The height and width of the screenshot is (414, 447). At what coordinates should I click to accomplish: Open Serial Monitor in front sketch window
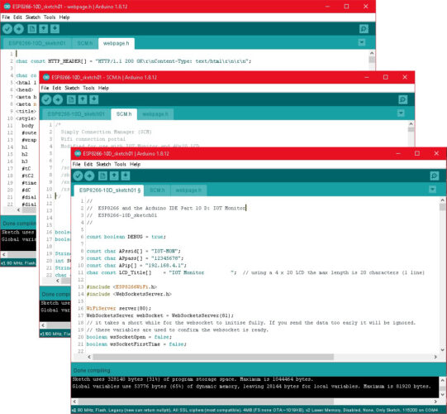coord(435,176)
